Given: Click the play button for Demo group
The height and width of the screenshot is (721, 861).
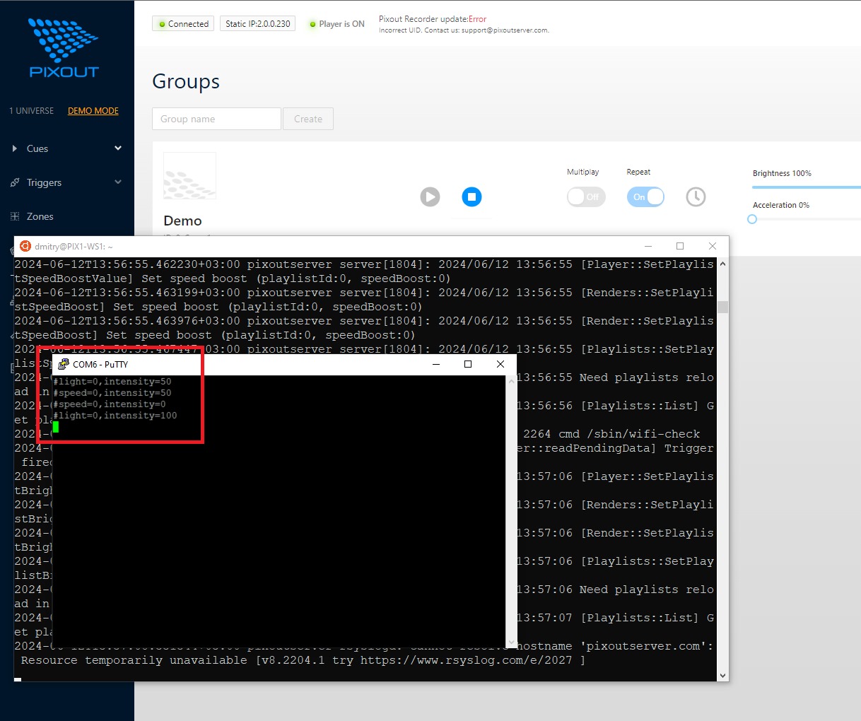Looking at the screenshot, I should coord(430,197).
